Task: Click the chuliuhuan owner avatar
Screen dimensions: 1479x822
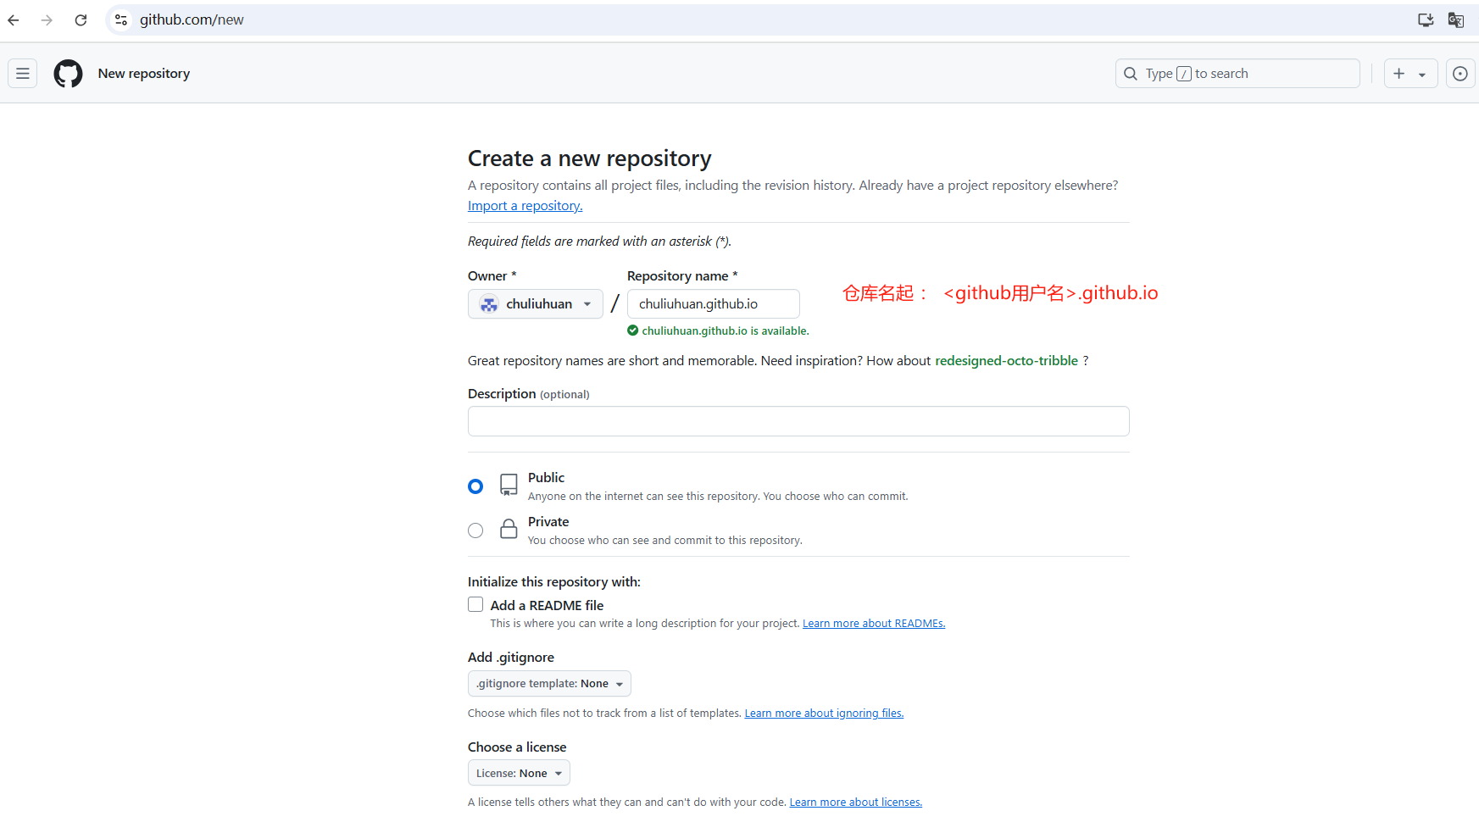Action: pyautogui.click(x=489, y=304)
